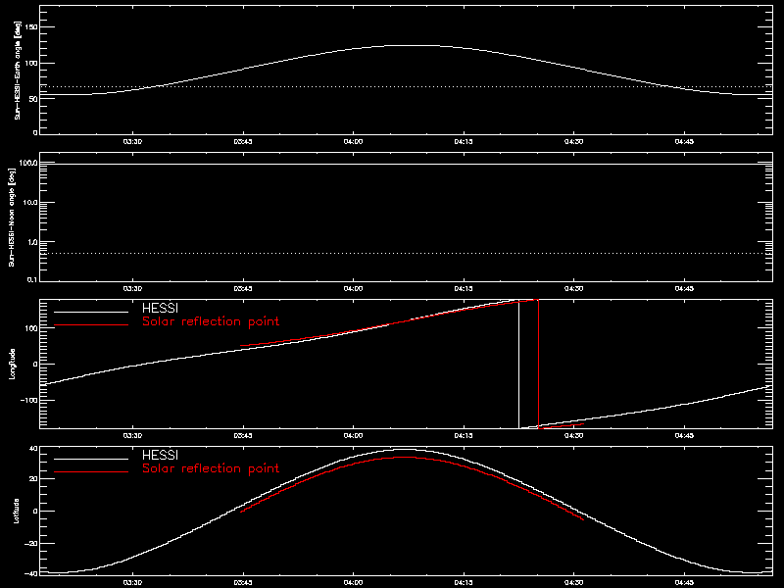Click the '-40' tick of the Latitude plot
Viewport: 784px width, 588px height.
[x=31, y=573]
